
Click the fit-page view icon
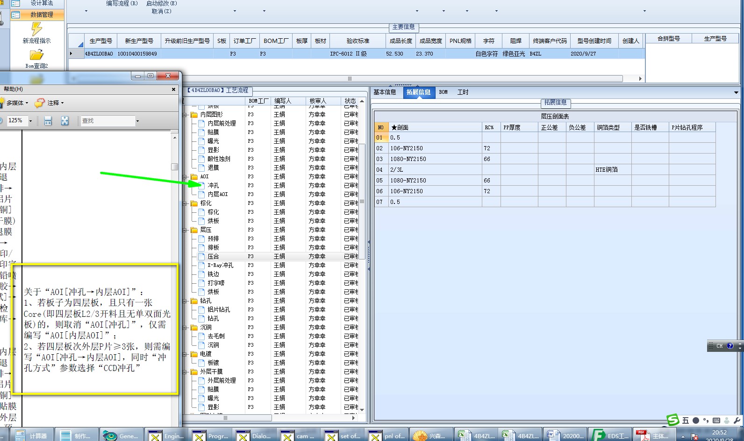coord(64,121)
